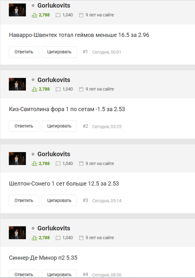Click the calendar icon in the second post header

coord(81,89)
